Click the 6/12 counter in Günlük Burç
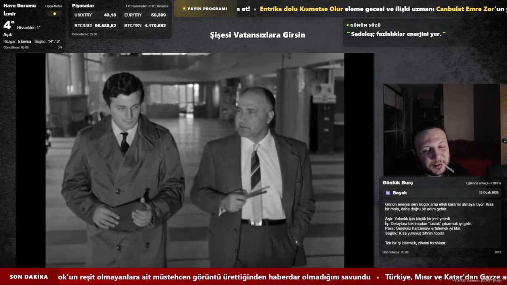507x285 pixels. [x=498, y=252]
